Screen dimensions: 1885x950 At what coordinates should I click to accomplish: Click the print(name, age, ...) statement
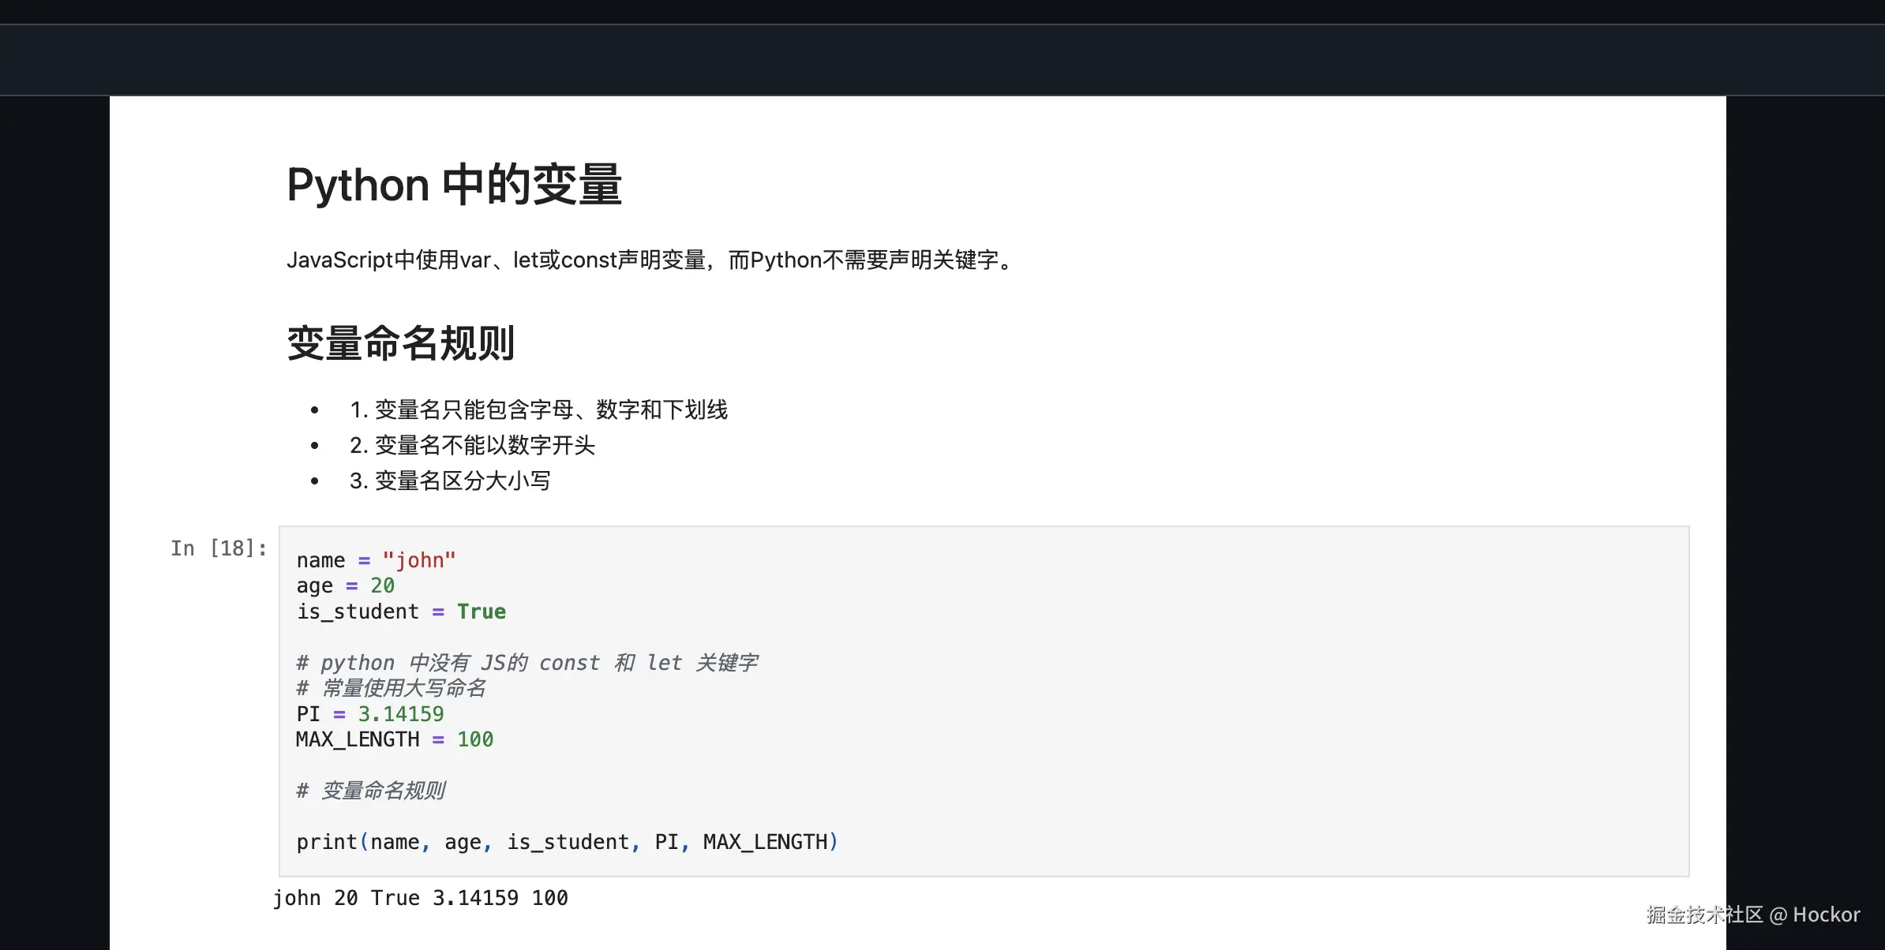(x=566, y=842)
